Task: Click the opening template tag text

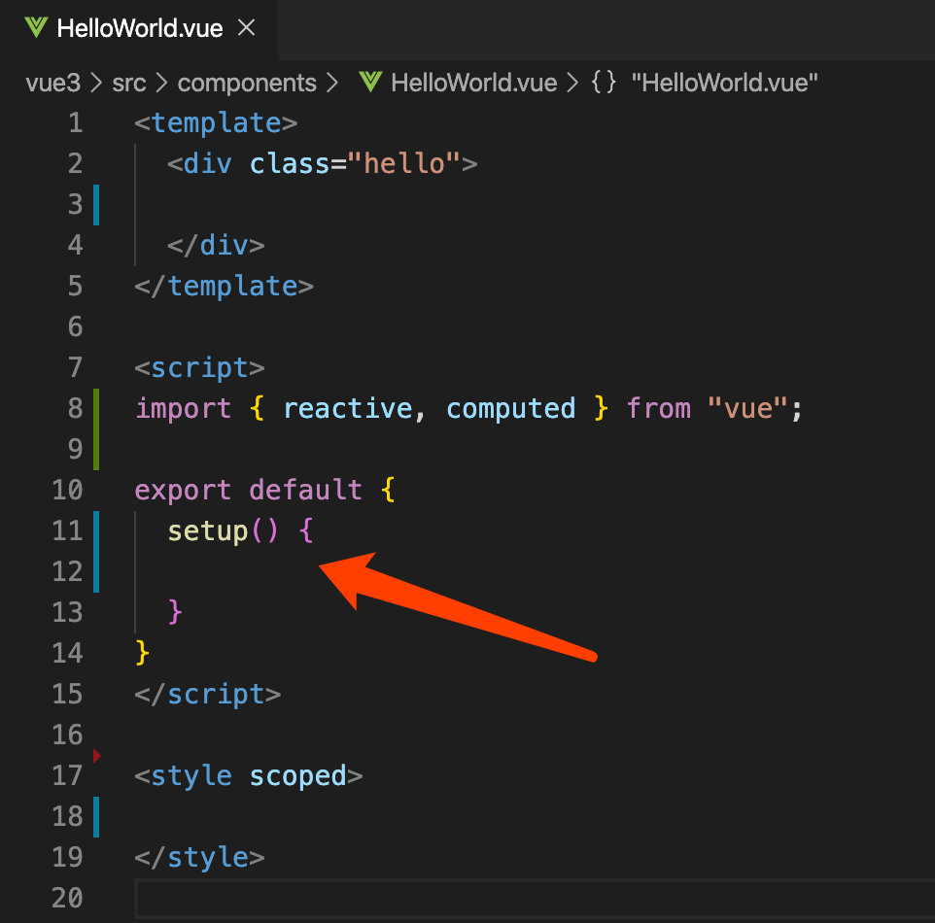Action: 216,122
